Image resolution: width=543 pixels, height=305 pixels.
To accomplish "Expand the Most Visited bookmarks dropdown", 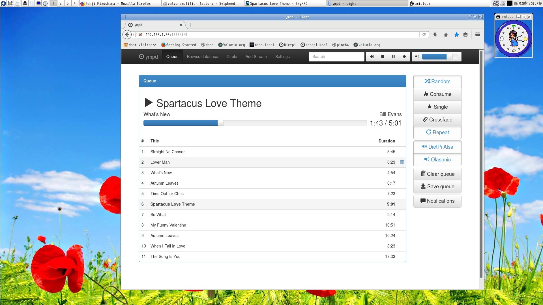I will point(140,45).
